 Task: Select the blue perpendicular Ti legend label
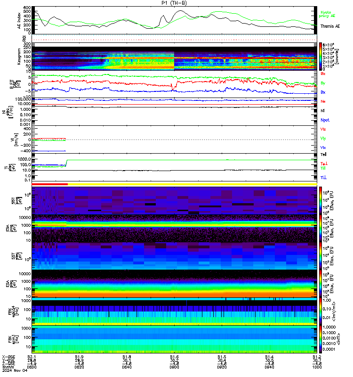pyautogui.click(x=323, y=178)
